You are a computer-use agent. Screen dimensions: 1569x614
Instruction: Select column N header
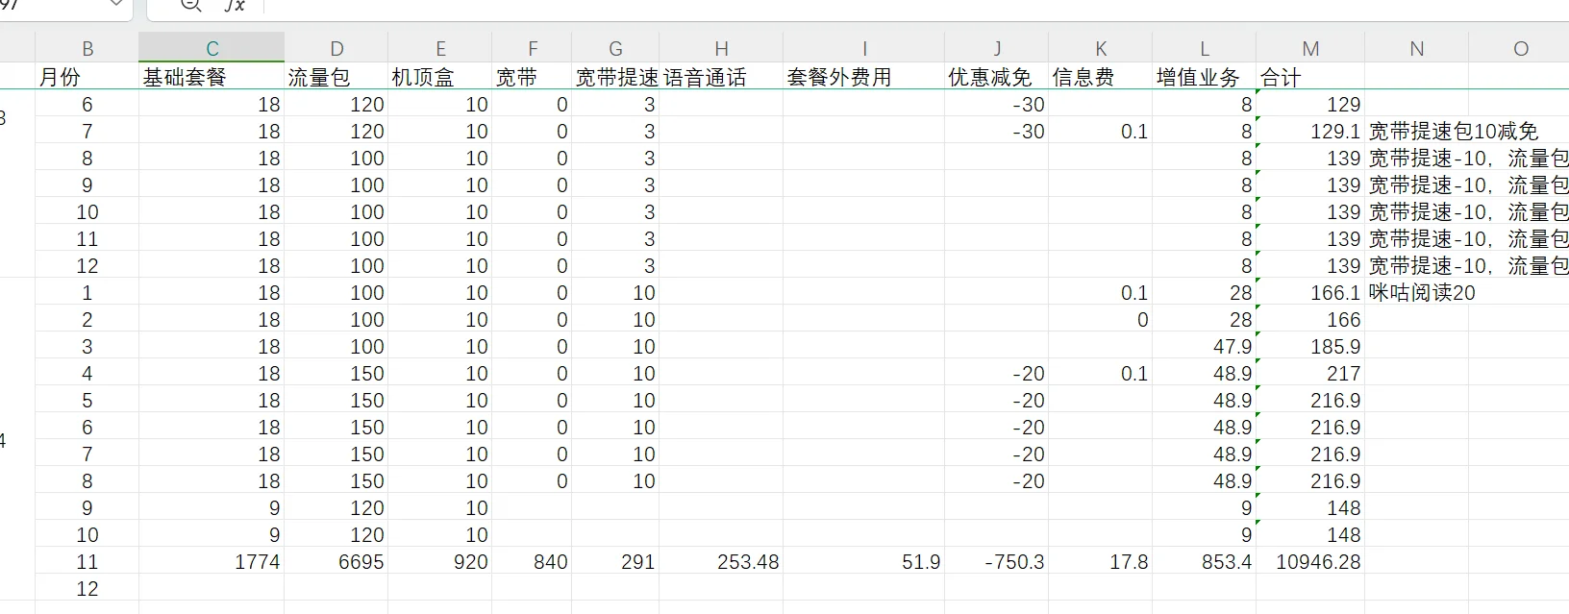click(1416, 49)
